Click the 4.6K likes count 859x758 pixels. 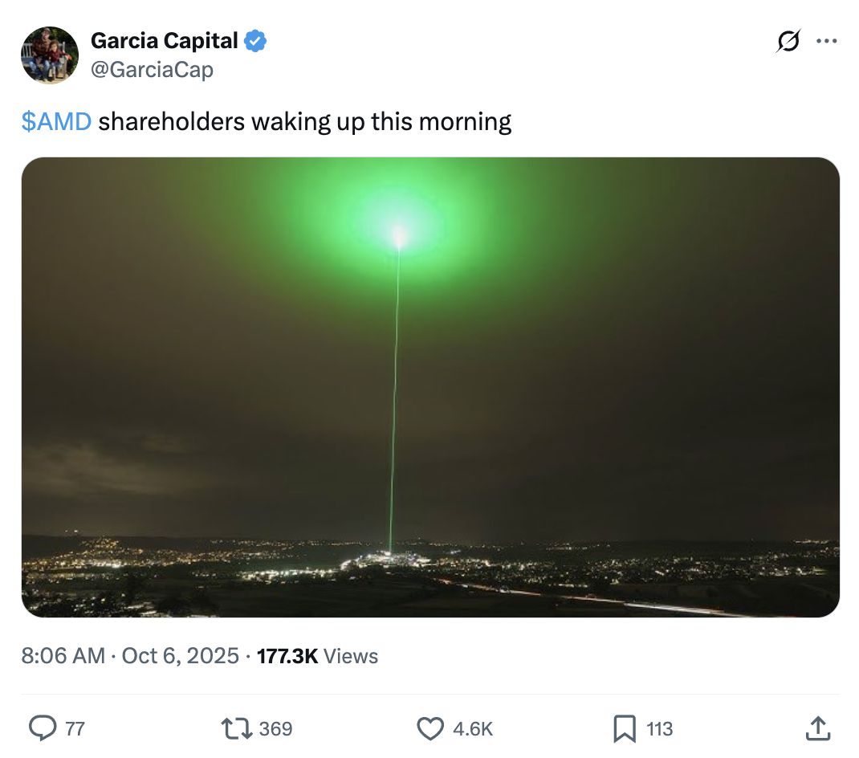click(x=473, y=729)
